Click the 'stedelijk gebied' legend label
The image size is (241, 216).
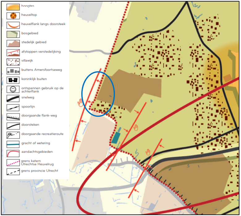(x=34, y=42)
